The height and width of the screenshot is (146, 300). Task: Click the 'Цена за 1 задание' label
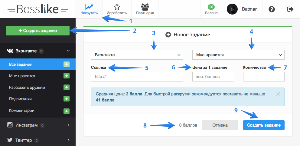click(210, 68)
